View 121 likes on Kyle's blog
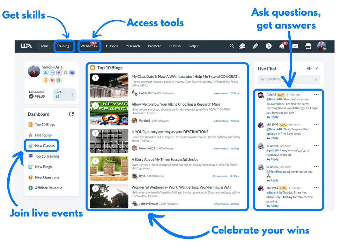Viewport: 349px width, 251px height. tap(234, 176)
